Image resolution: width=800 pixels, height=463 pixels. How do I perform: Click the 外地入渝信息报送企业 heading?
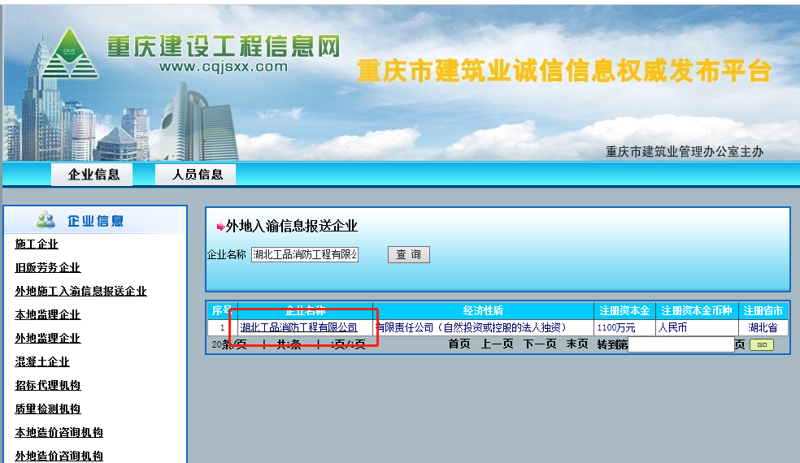click(x=291, y=226)
